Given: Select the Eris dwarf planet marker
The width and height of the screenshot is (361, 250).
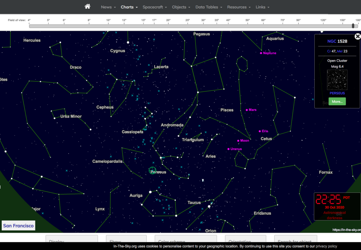Looking at the screenshot, I should (260, 131).
